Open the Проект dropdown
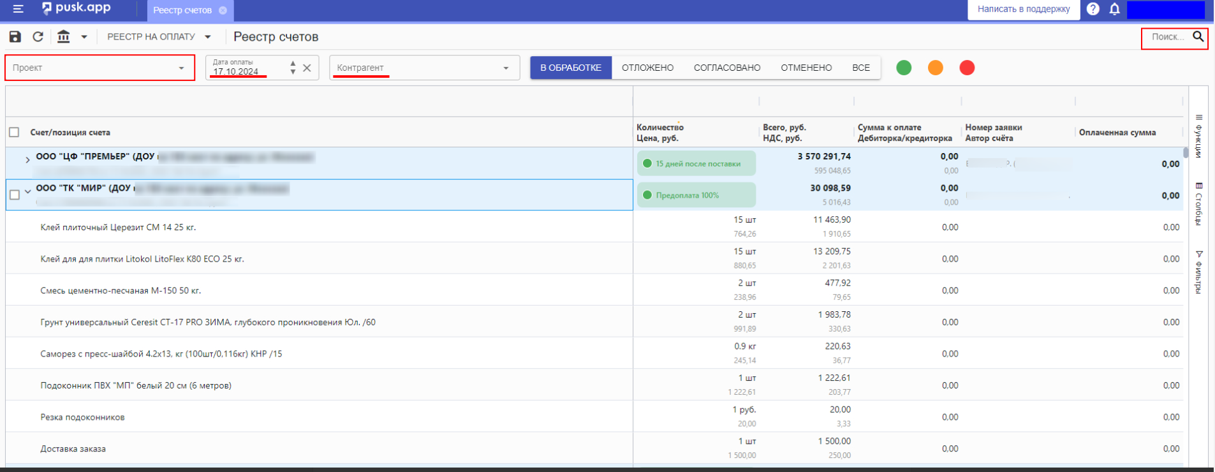Screen dimensions: 1215x472 (x=99, y=68)
